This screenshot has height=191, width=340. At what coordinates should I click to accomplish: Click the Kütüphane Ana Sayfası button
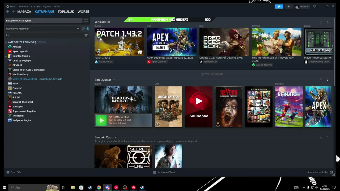(44, 20)
